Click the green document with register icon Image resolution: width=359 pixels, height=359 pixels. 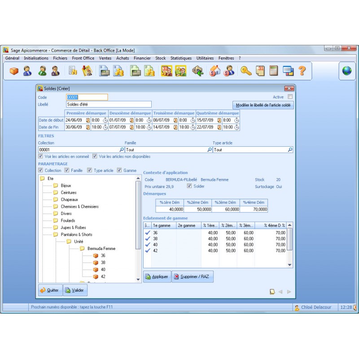[136, 71]
